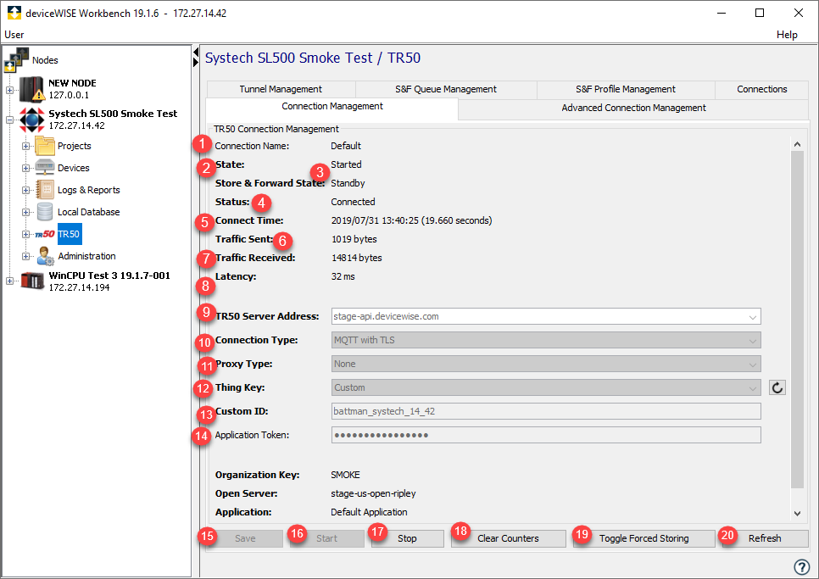Open the Help menu
This screenshot has width=819, height=579.
pos(787,35)
